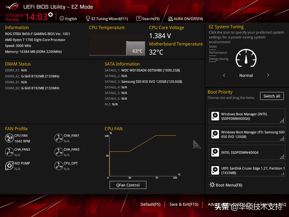Screen dimensions: 289x217
Task: Click the ROG logo
Action: point(12,6)
